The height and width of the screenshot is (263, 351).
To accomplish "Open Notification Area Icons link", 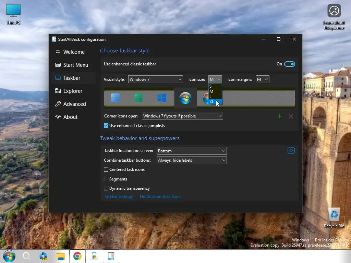I will point(160,197).
